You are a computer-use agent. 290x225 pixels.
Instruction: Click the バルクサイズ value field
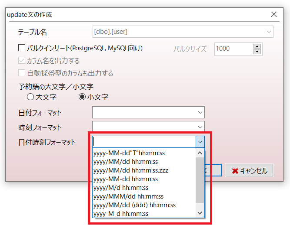click(x=234, y=49)
